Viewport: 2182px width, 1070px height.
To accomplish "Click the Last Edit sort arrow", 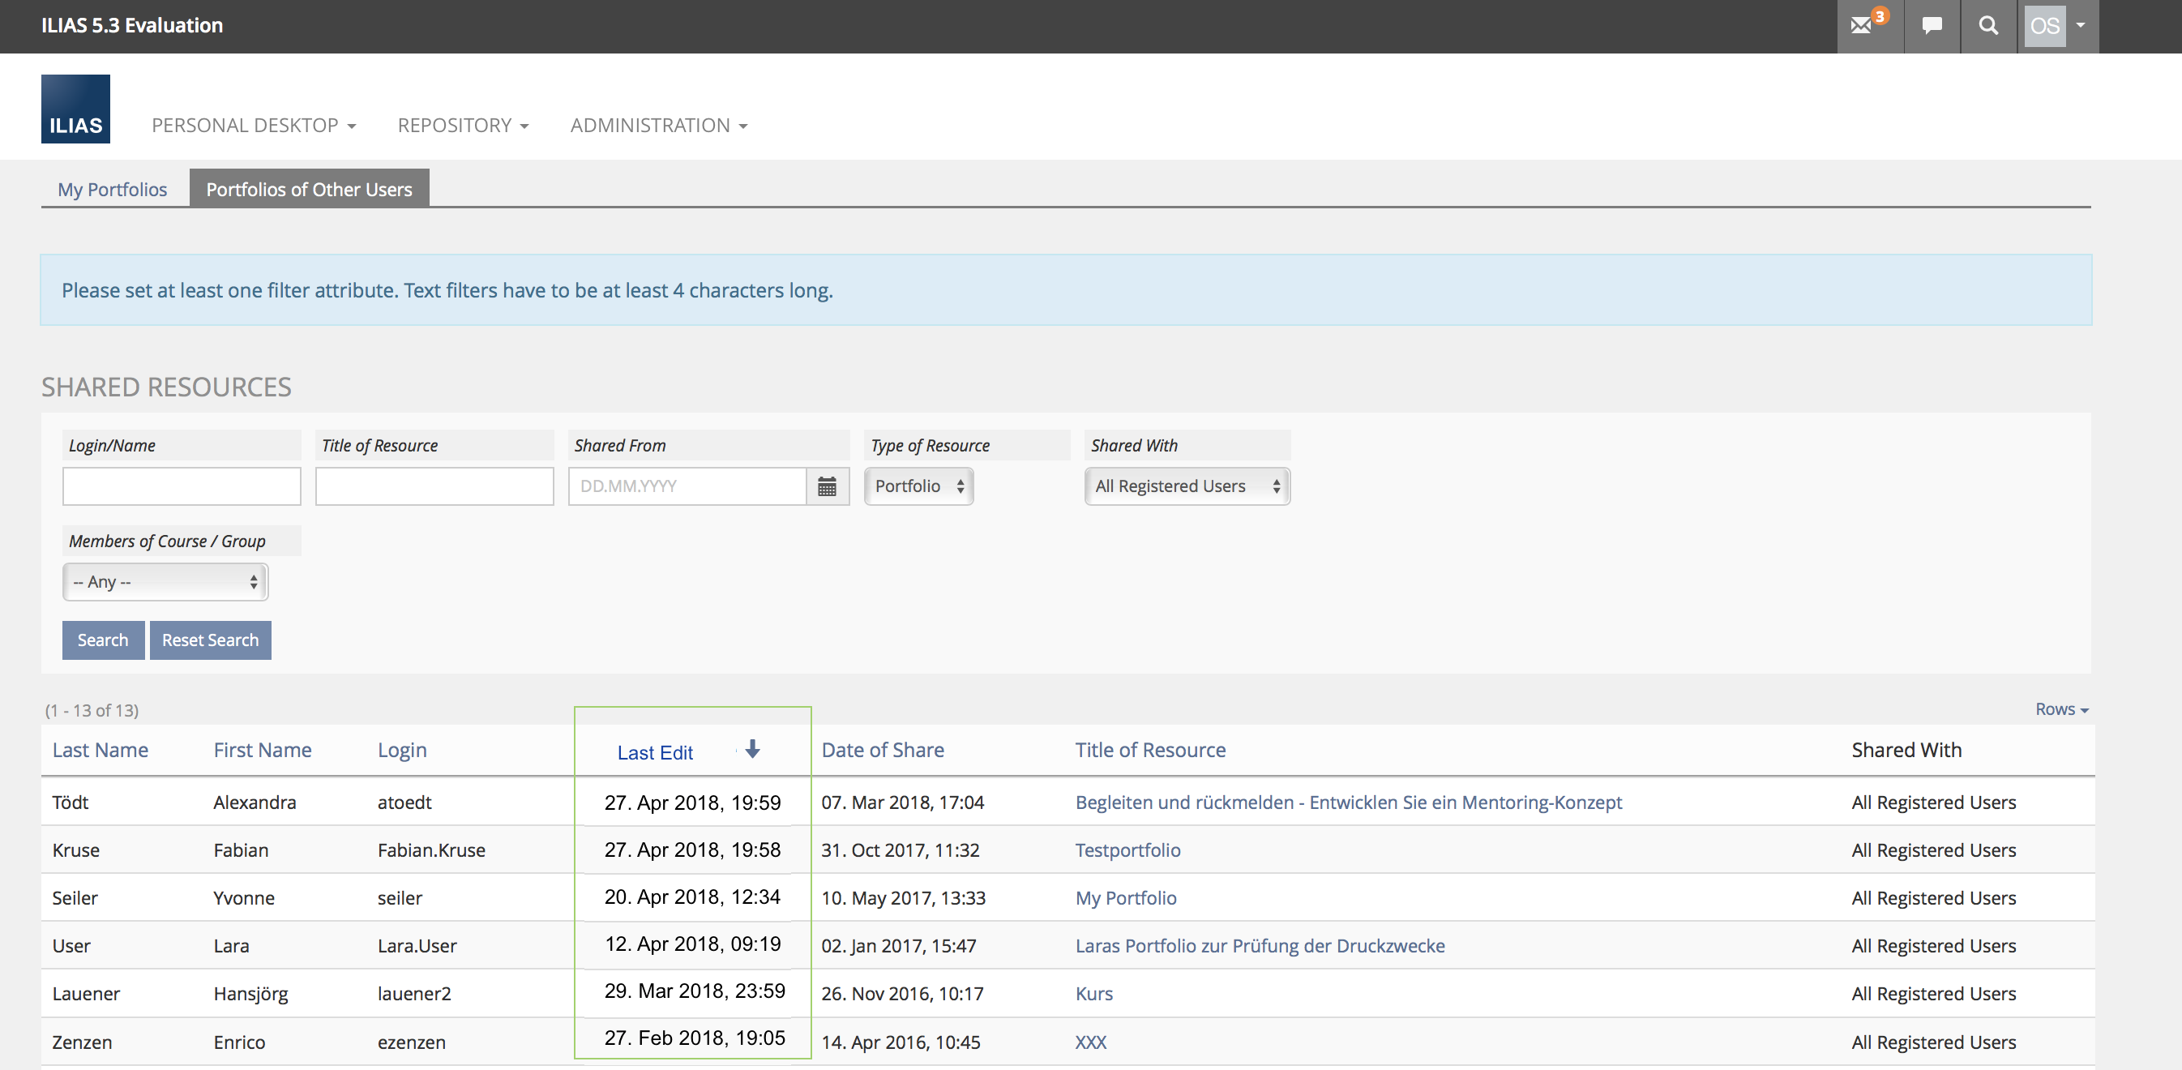I will 752,749.
